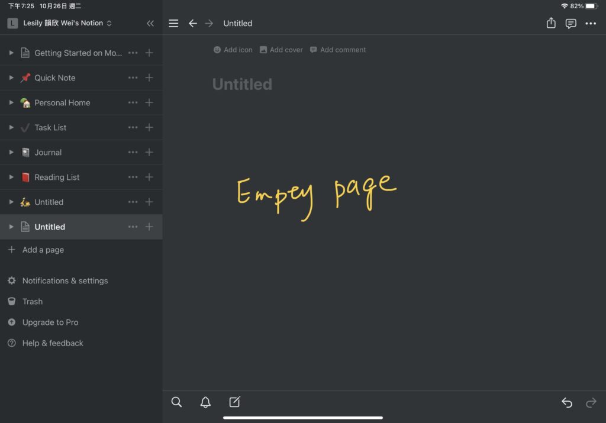
Task: Click Add cover button
Action: (281, 50)
